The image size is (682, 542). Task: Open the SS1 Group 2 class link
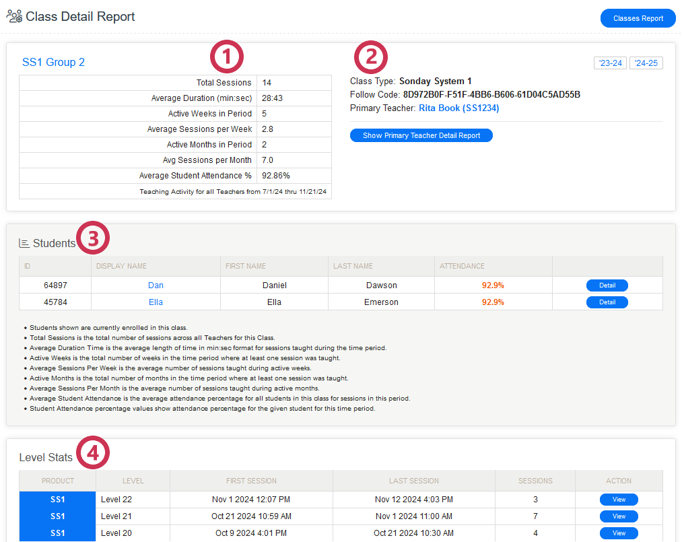point(53,63)
